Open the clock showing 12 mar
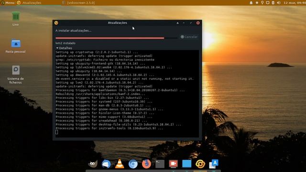306x172 pixels. click(x=295, y=3)
